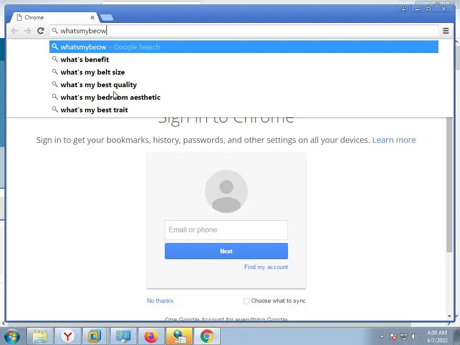This screenshot has width=460, height=345.
Task: Show hidden tray icons arrow
Action: (x=382, y=336)
